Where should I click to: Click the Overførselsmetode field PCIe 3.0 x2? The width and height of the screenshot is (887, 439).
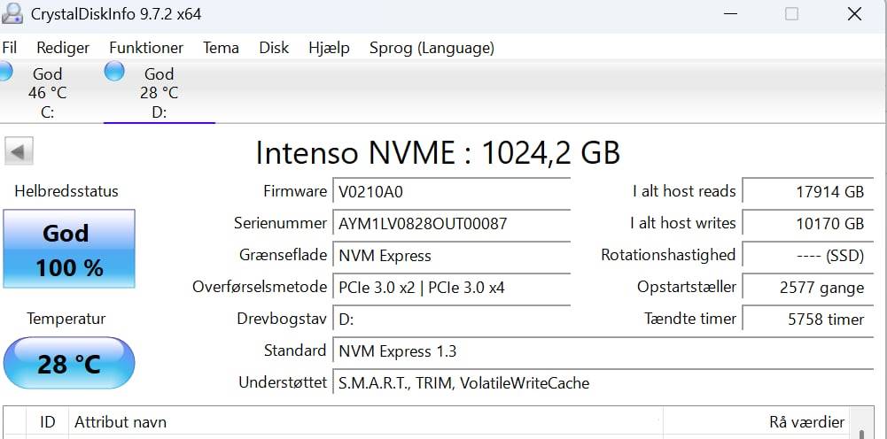click(x=451, y=288)
